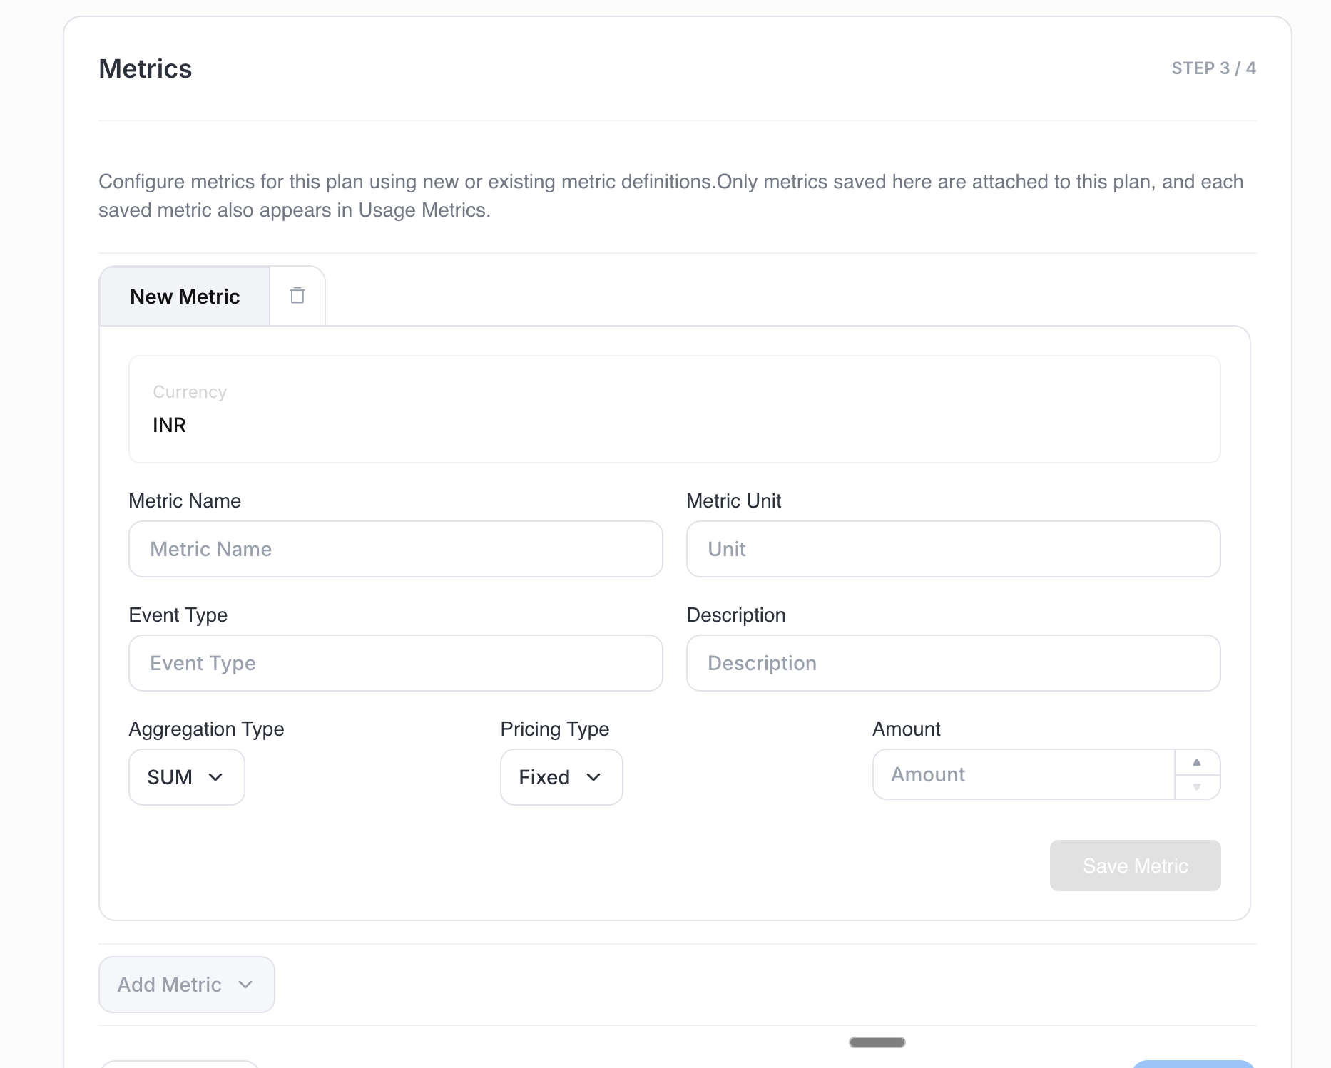Click the INR currency value
This screenshot has width=1331, height=1068.
(169, 425)
